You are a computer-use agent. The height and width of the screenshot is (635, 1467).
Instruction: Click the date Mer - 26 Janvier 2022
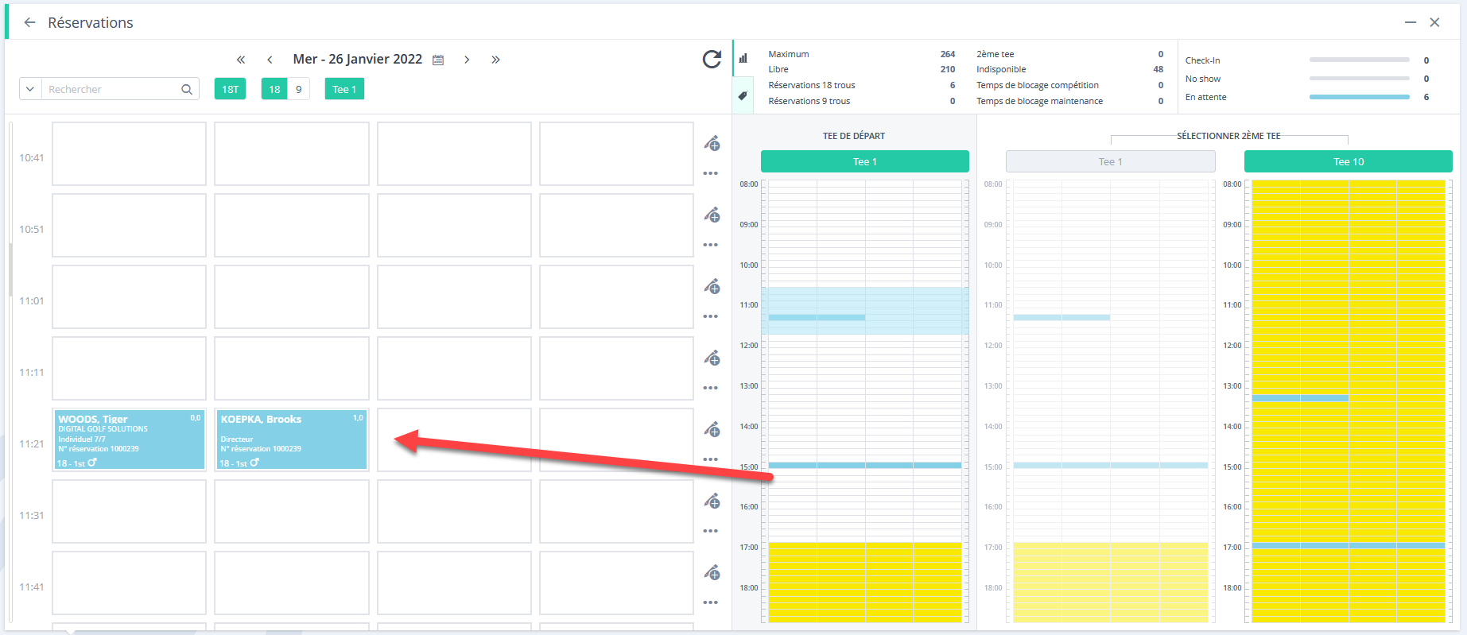click(x=358, y=60)
